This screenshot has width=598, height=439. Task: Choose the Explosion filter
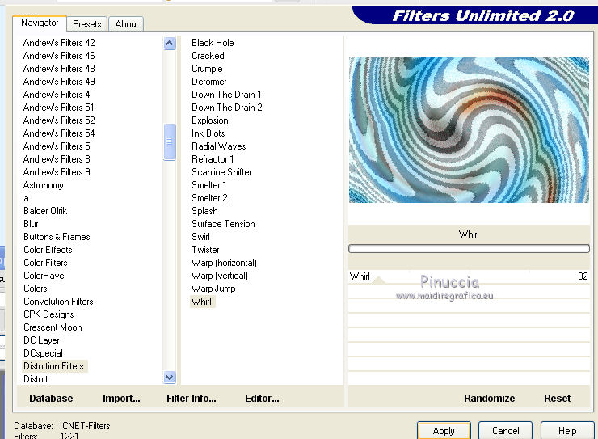coord(210,120)
